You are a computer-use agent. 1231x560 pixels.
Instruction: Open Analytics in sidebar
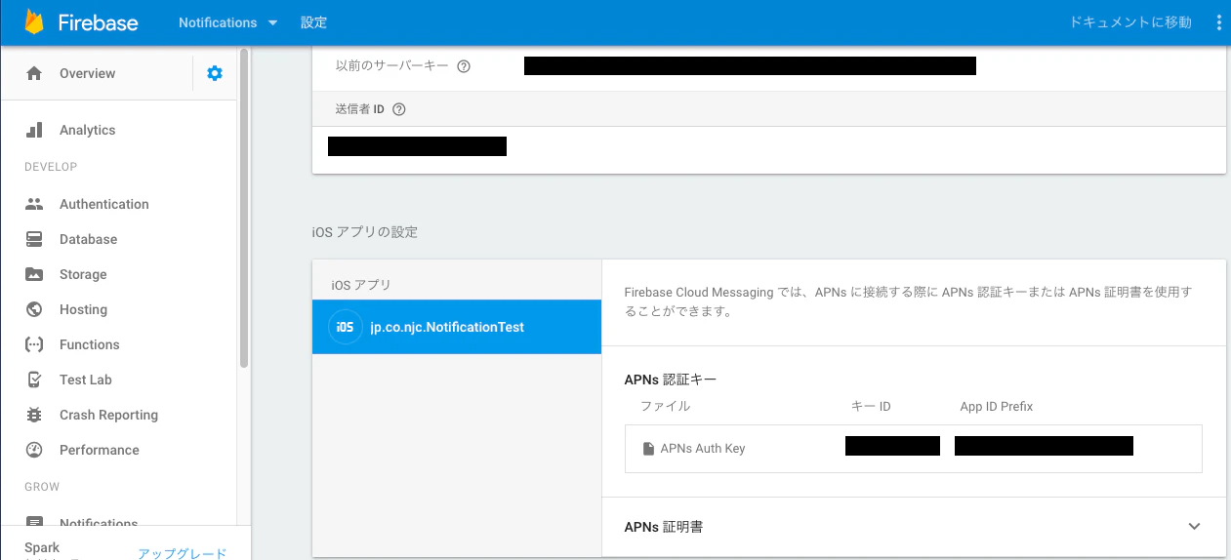(x=87, y=130)
